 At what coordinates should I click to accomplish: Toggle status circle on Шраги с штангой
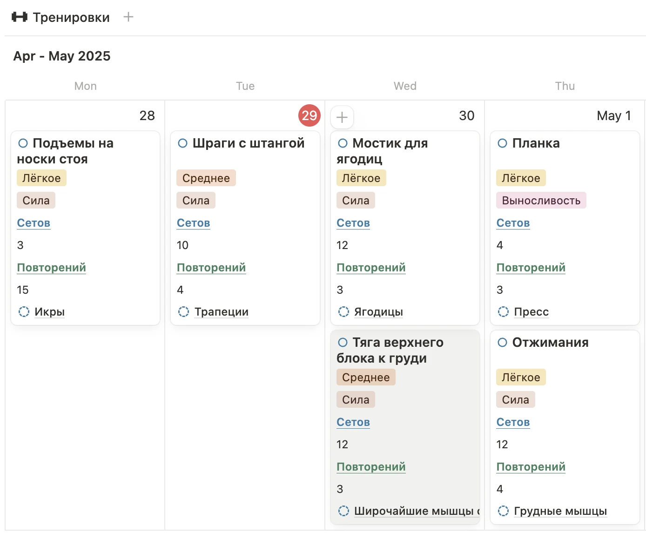point(183,143)
